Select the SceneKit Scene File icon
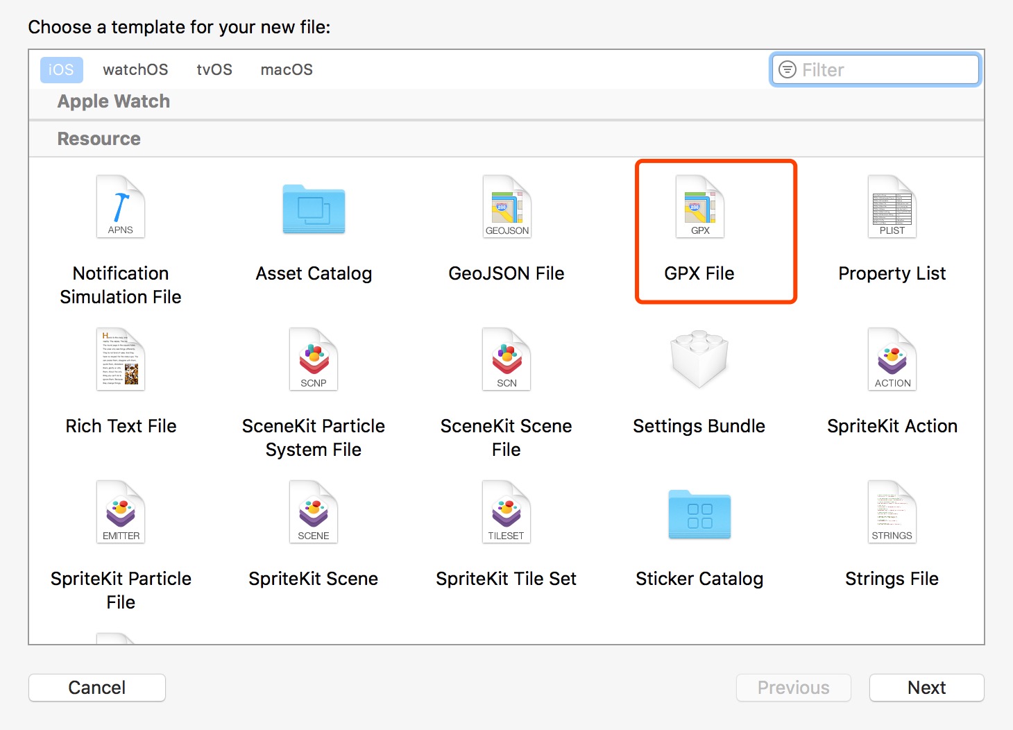This screenshot has width=1013, height=730. (x=506, y=359)
